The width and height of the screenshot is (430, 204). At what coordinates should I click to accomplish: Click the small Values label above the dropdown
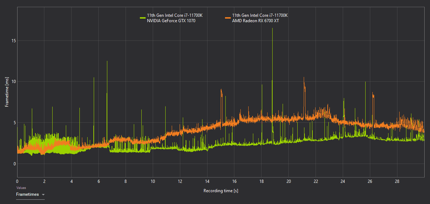[21, 188]
